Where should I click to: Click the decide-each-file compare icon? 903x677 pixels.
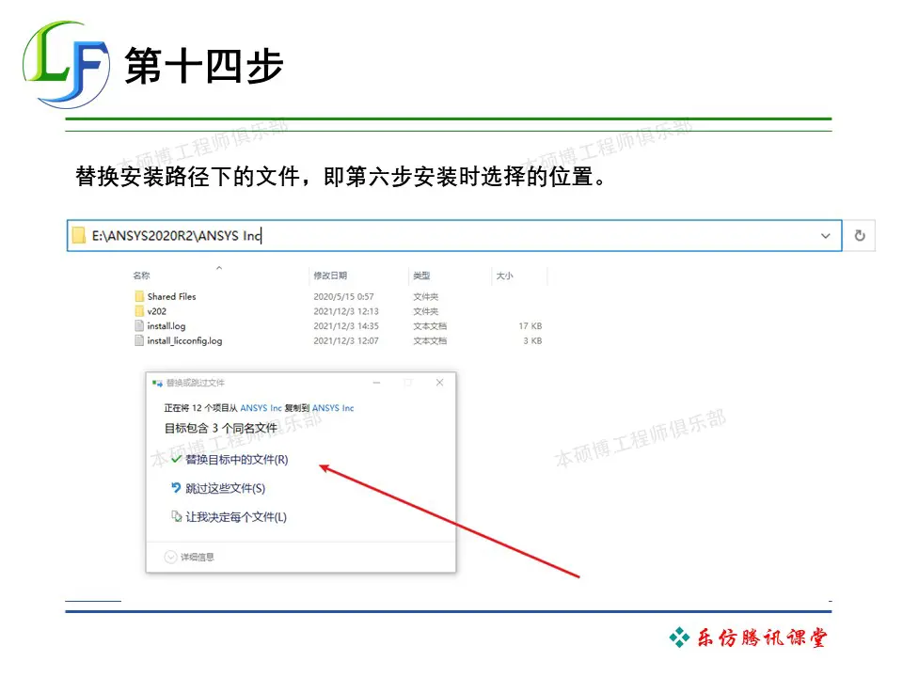pos(176,516)
